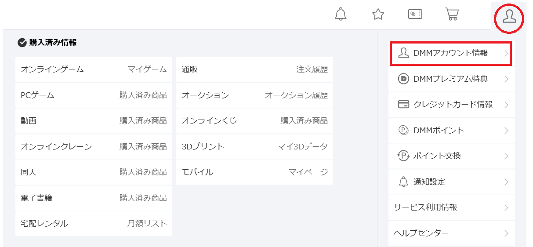This screenshot has height=247, width=533.
Task: Open 購入済み商品 in the PCゲーム row
Action: pos(143,95)
